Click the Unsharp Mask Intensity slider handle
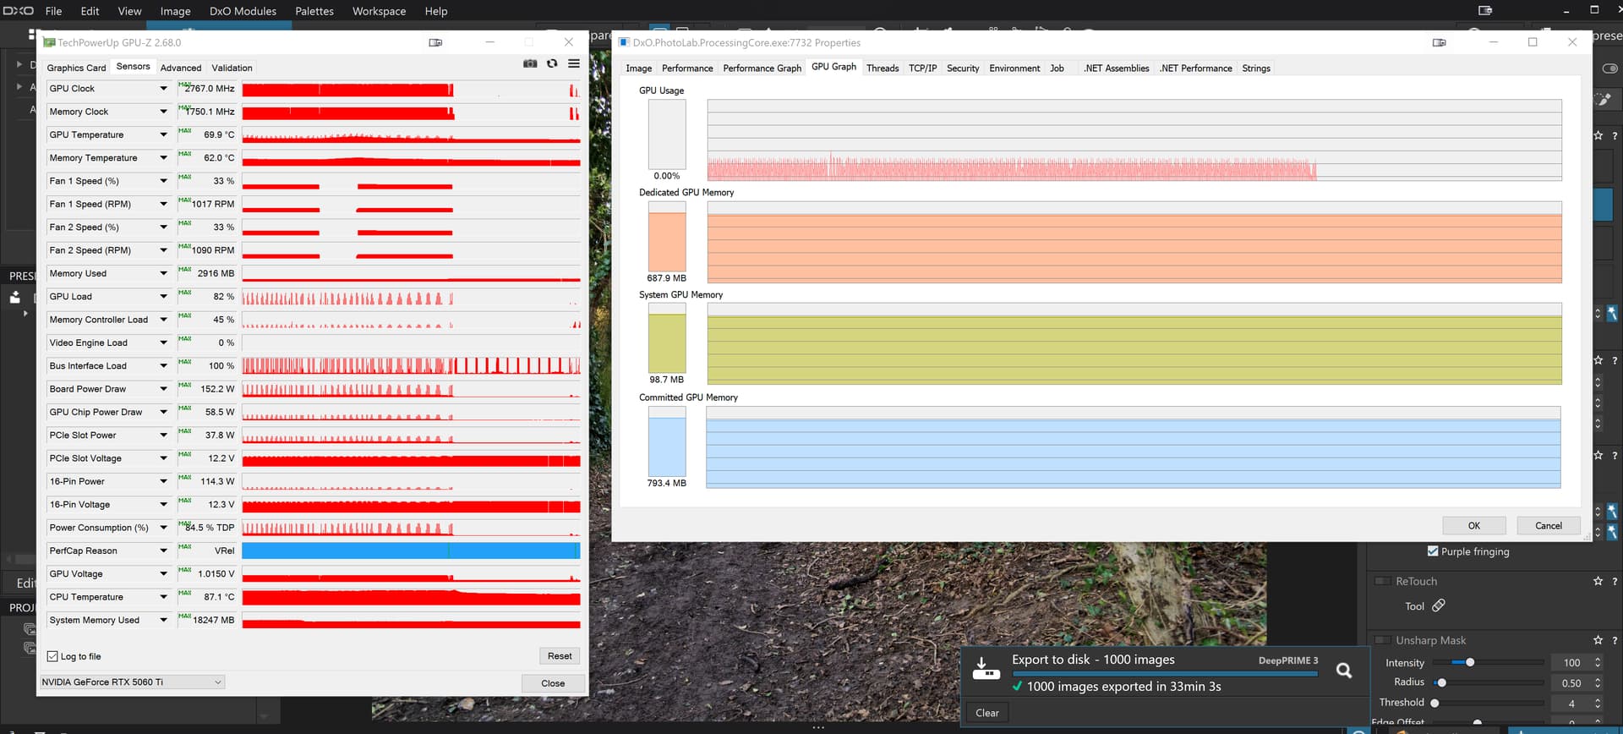Viewport: 1623px width, 734px height. [1470, 663]
